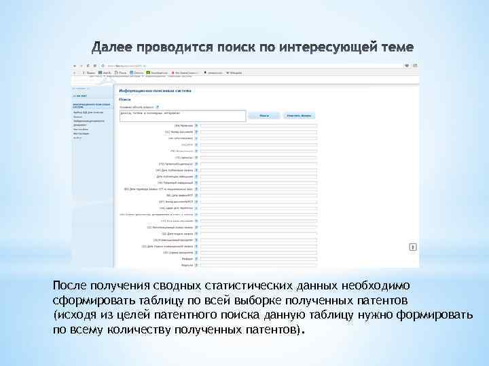
Task: Click the Поиск search button
Action: pyautogui.click(x=264, y=116)
